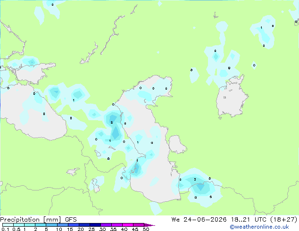This screenshot has height=231, width=299.
Task: Click the '10' legend scale label
Action: 59,229
